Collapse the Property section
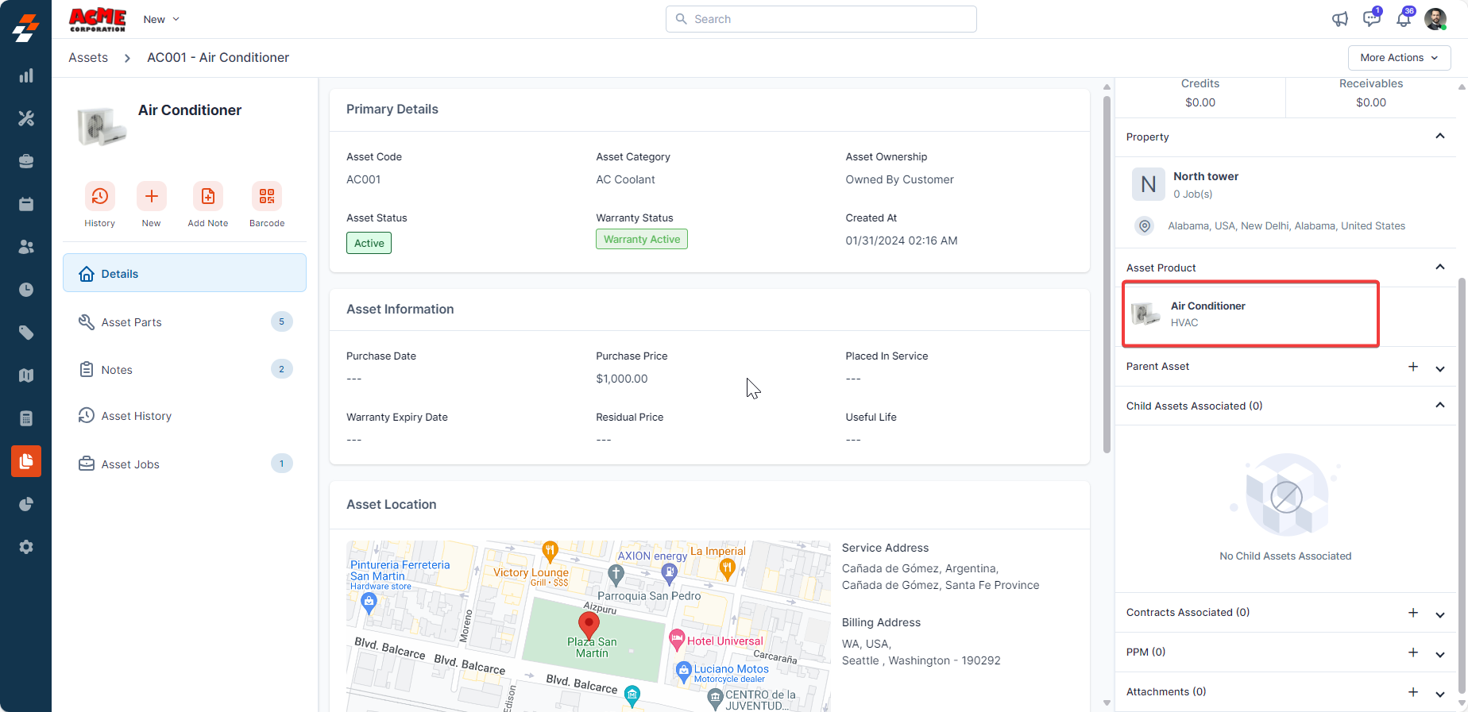Image resolution: width=1468 pixels, height=712 pixels. point(1439,137)
